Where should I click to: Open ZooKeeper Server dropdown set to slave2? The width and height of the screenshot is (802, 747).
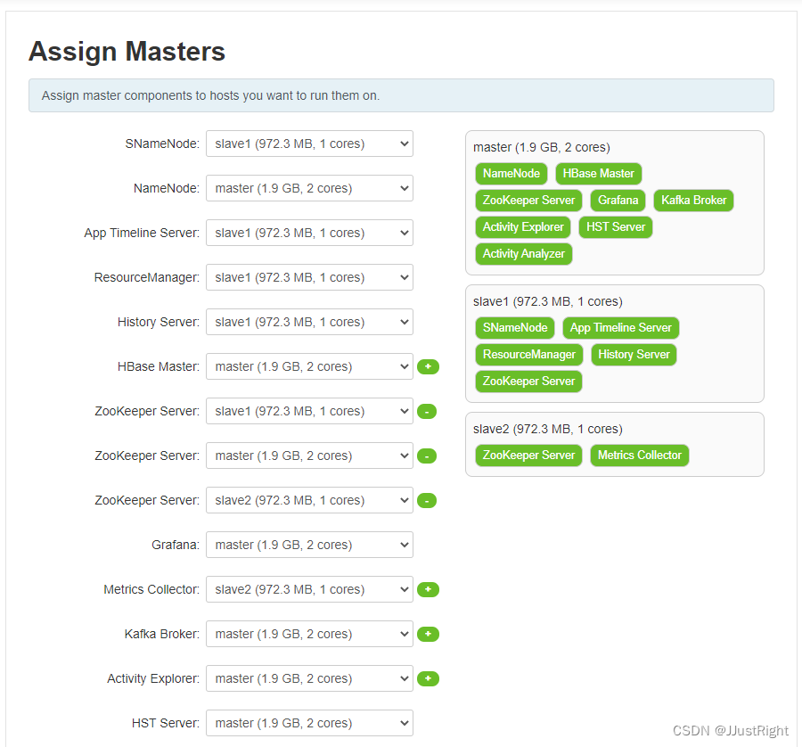tap(309, 500)
